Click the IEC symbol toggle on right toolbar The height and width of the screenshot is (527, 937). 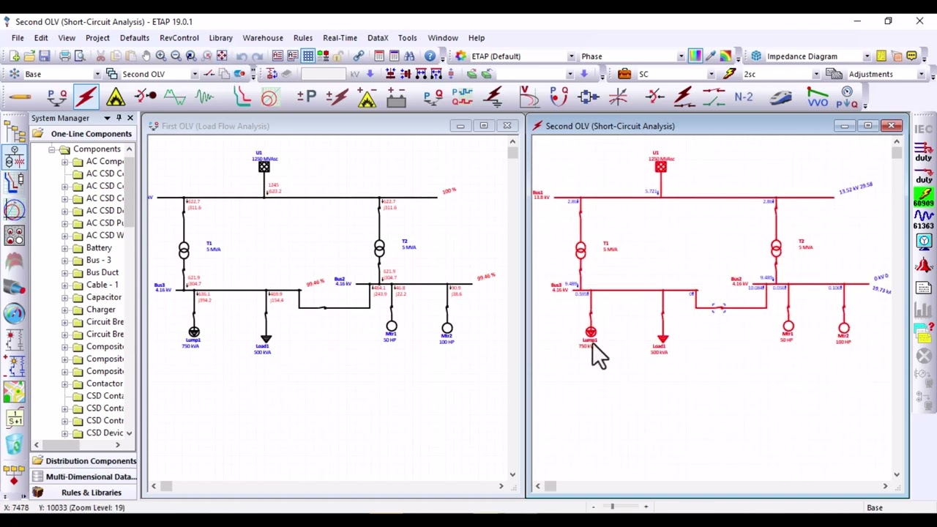pos(923,130)
